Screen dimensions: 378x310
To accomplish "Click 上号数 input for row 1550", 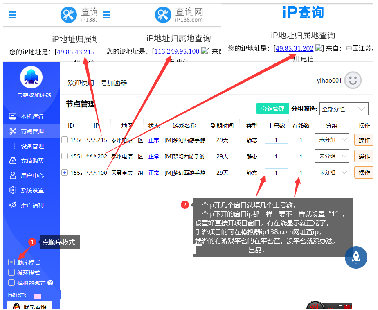I will coord(276,140).
